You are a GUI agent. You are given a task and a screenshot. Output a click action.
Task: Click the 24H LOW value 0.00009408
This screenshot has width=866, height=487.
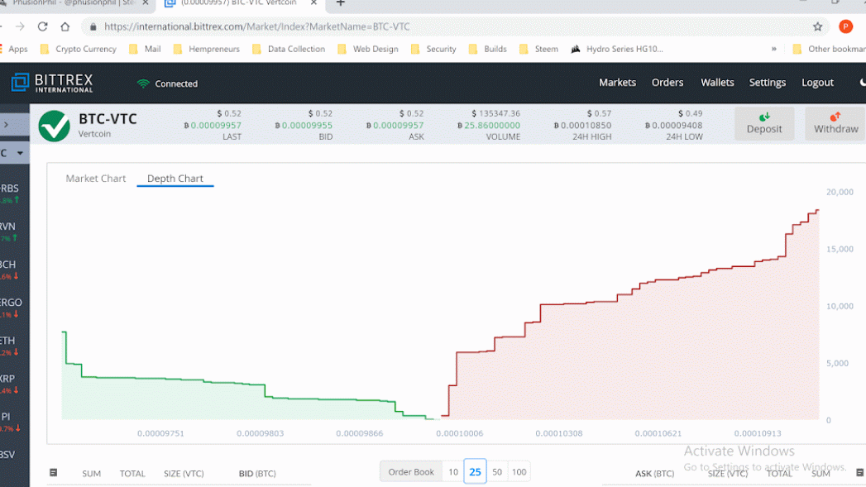(674, 126)
